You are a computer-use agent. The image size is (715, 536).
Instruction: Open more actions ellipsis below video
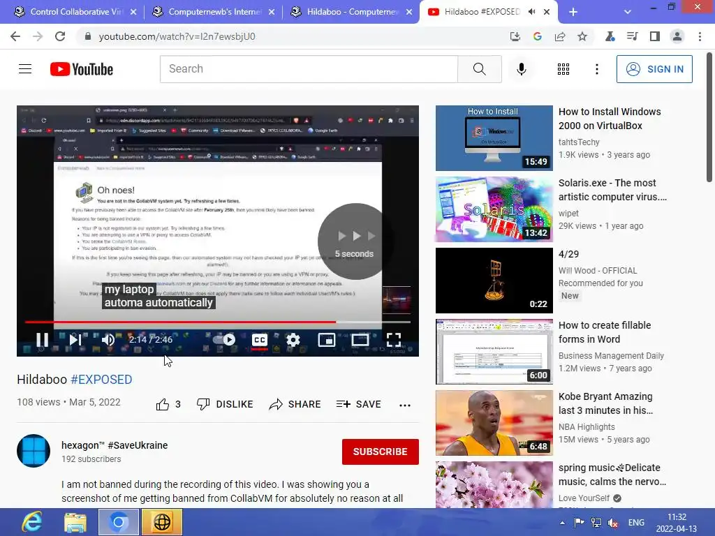pyautogui.click(x=405, y=405)
